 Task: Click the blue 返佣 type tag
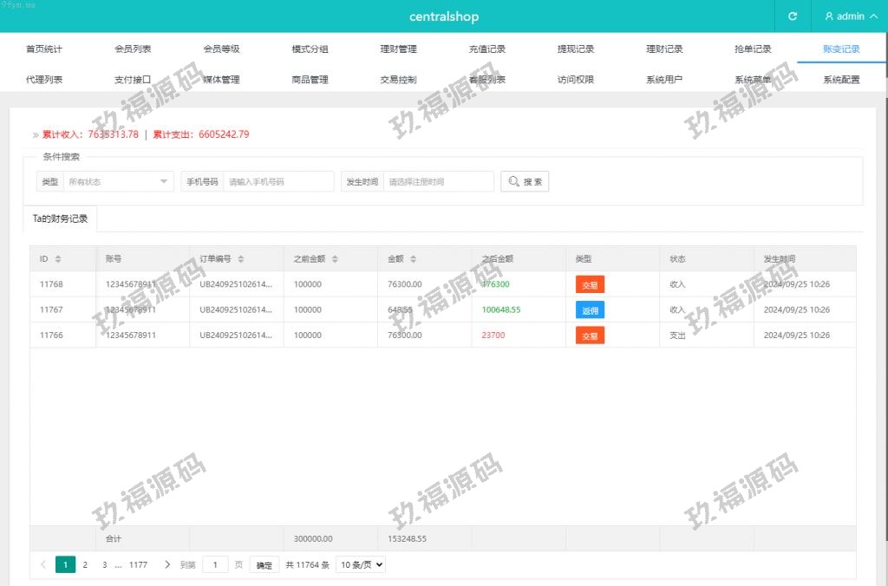590,309
